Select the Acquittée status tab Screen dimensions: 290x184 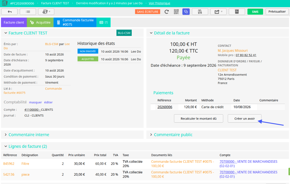click(40, 22)
